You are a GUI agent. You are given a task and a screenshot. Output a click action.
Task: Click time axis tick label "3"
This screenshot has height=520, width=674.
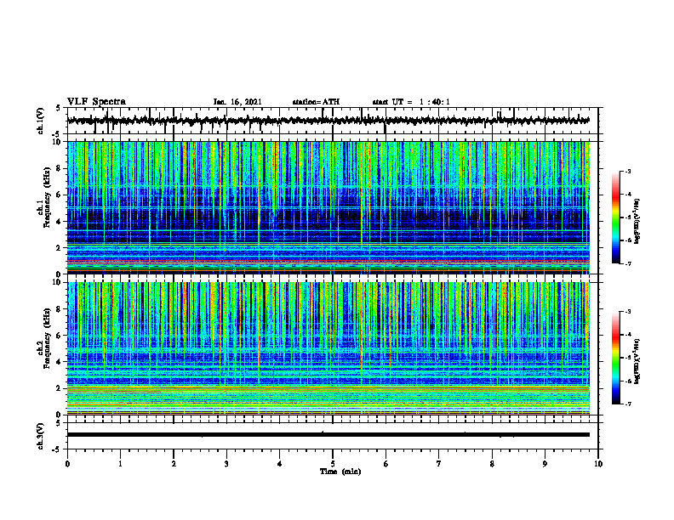[226, 464]
